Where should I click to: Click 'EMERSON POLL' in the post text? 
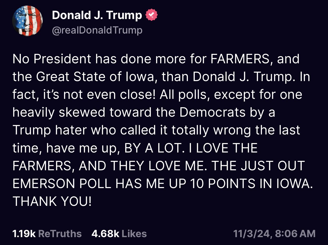tap(62, 183)
